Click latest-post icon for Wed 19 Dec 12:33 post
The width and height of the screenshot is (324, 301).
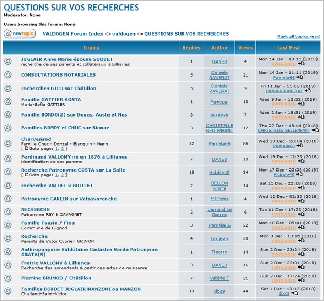coord(301,161)
